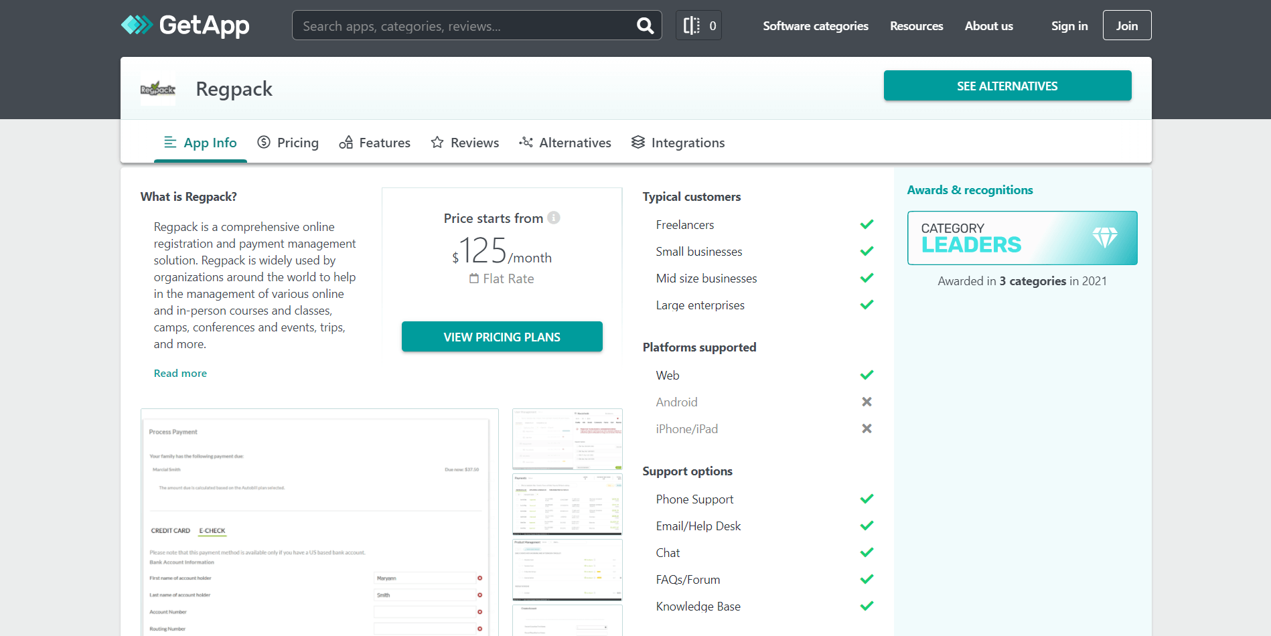Open the Pricing tab
Screen dimensions: 1271x636
coord(288,143)
